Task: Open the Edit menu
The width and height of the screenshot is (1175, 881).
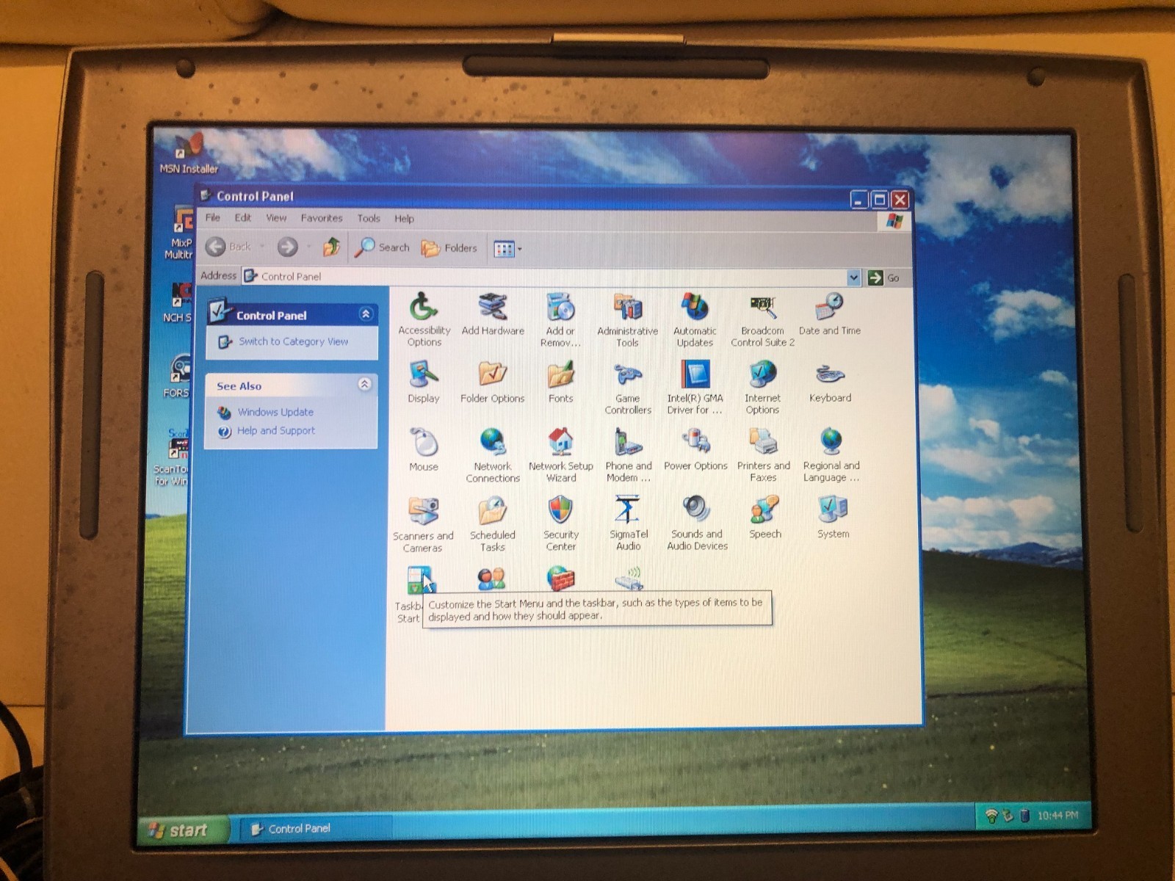Action: click(x=243, y=217)
